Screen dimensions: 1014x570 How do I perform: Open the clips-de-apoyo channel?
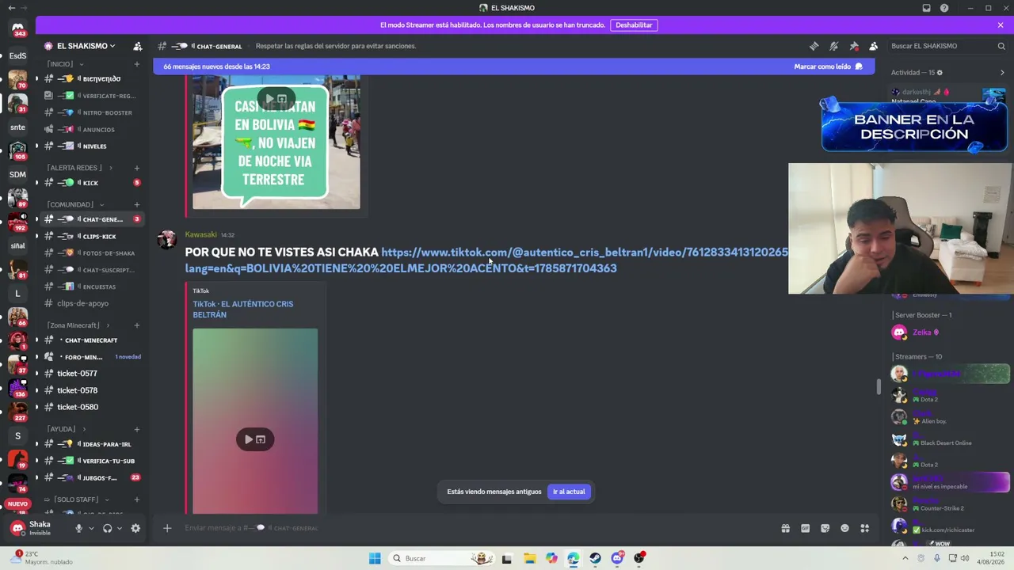[93, 303]
